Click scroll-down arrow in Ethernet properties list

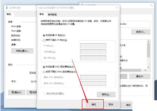point(148,67)
